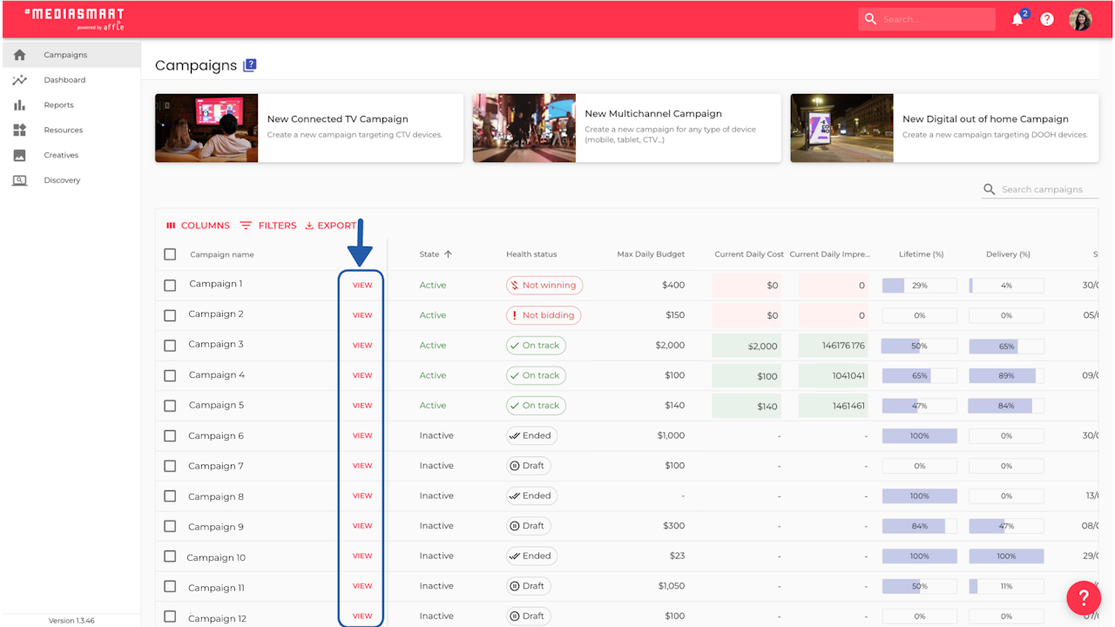1115x627 pixels.
Task: Open the COLUMNS selector
Action: click(198, 226)
